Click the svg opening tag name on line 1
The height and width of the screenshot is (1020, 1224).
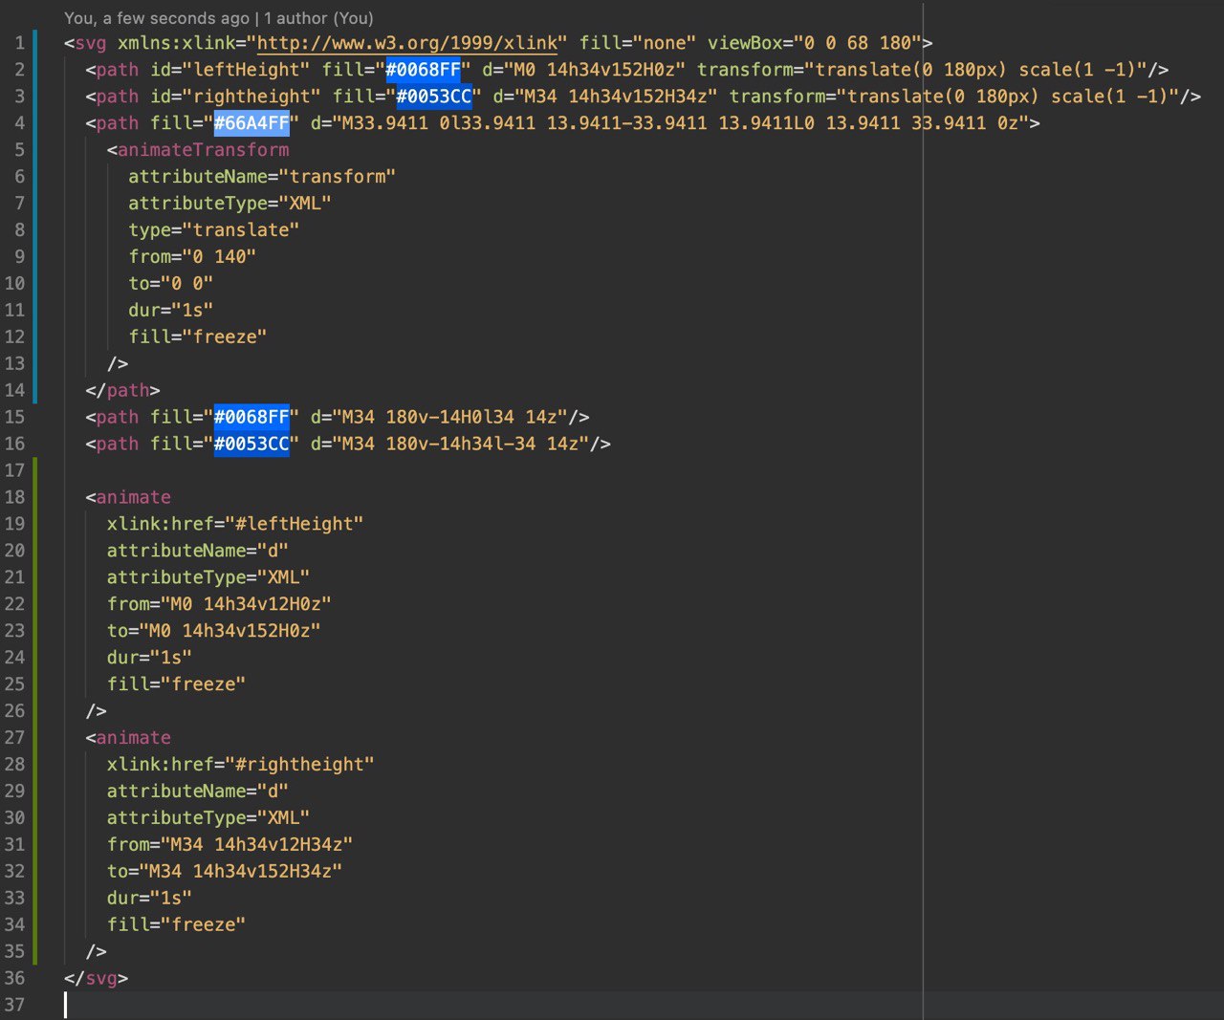pos(91,43)
